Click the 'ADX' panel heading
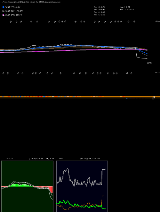This screenshot has width=160, height=212. pyautogui.click(x=61, y=159)
